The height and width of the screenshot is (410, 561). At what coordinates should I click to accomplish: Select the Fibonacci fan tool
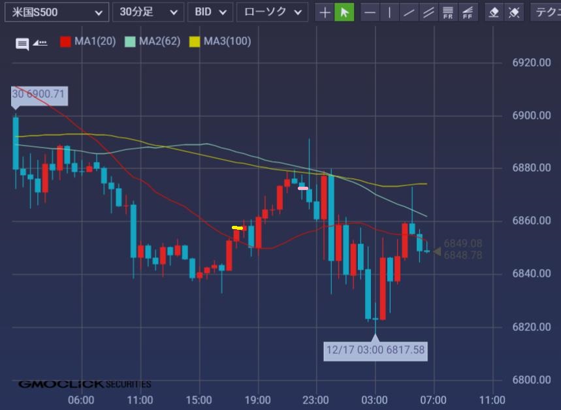[468, 12]
